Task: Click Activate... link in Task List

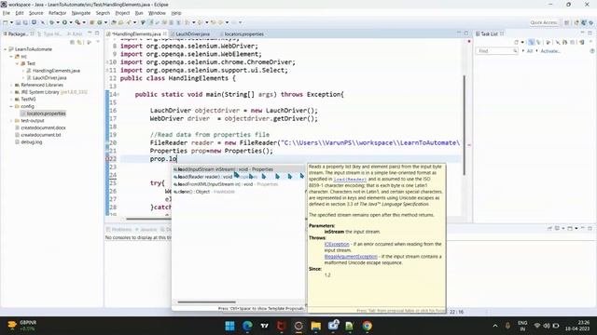Action: 550,51
